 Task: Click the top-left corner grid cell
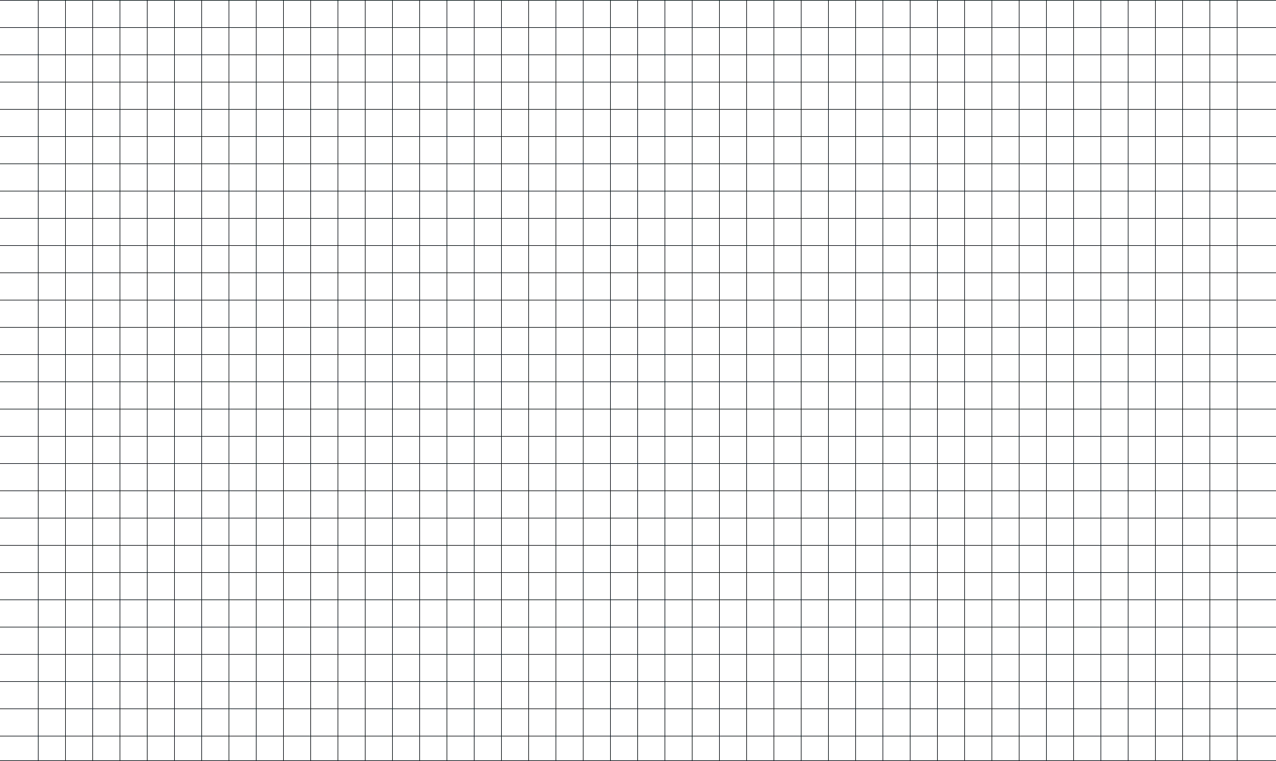[19, 16]
